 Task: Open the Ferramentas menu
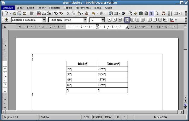(83, 8)
